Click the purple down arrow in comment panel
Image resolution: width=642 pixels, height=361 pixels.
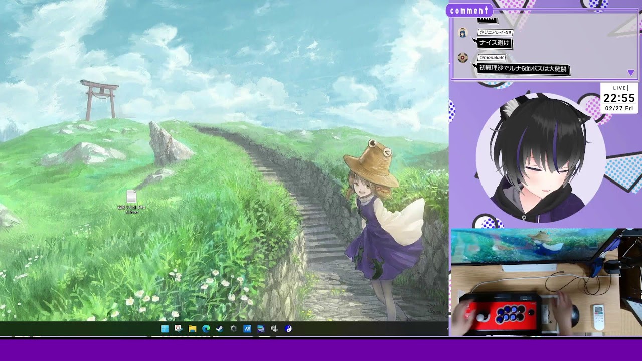point(631,73)
